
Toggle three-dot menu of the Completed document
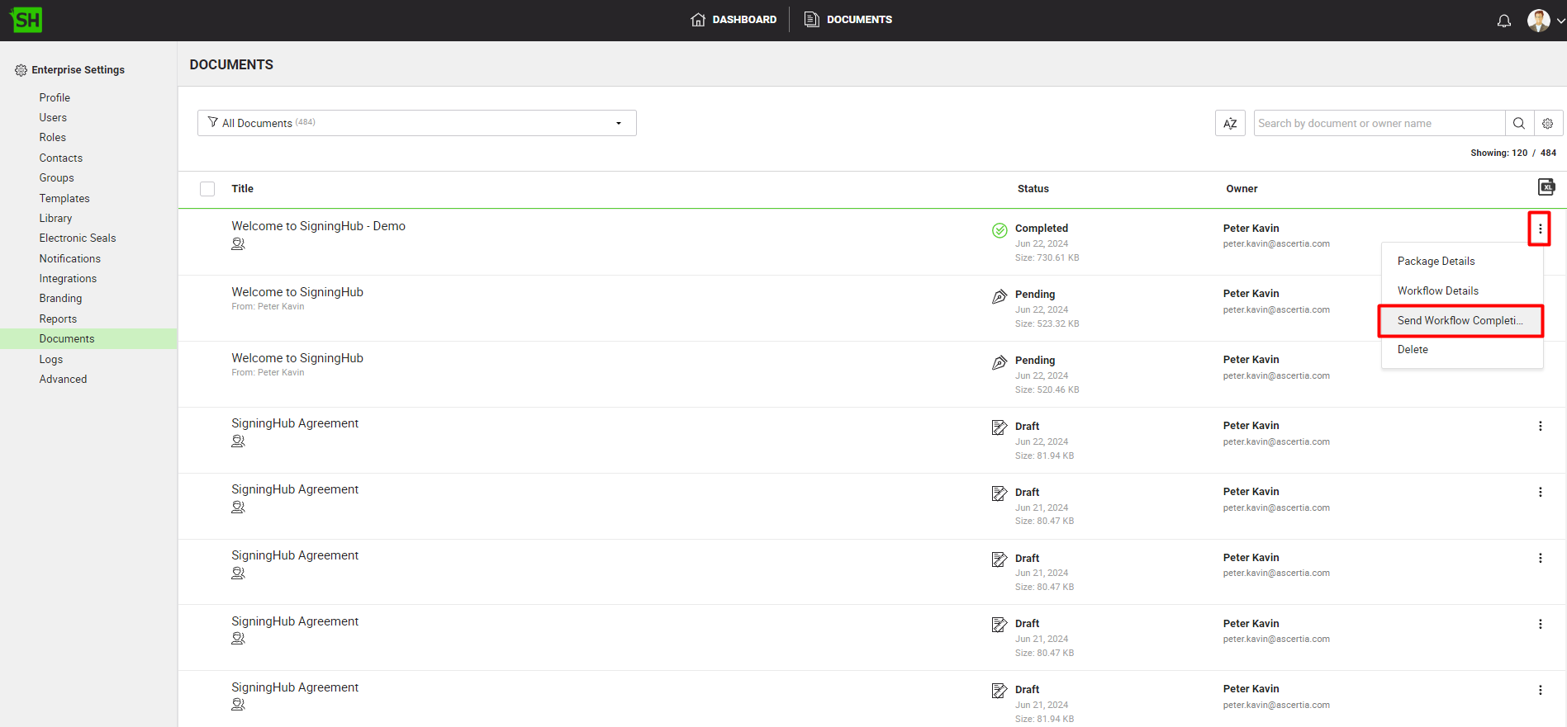click(x=1539, y=229)
